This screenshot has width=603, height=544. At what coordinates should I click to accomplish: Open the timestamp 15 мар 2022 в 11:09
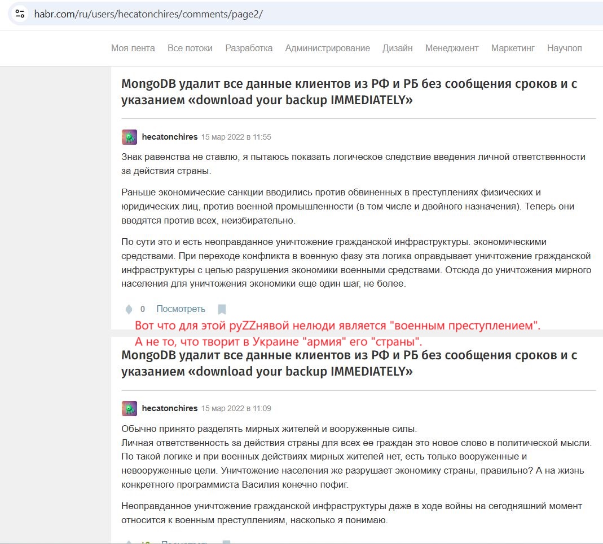(x=236, y=408)
